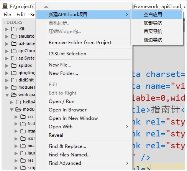Click the res folder icon
Viewport: 187px width, 171px height.
(x=23, y=161)
